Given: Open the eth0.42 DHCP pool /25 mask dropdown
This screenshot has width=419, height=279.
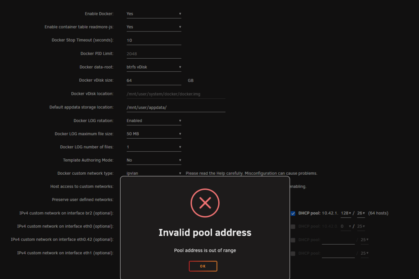Looking at the screenshot, I should (x=365, y=240).
